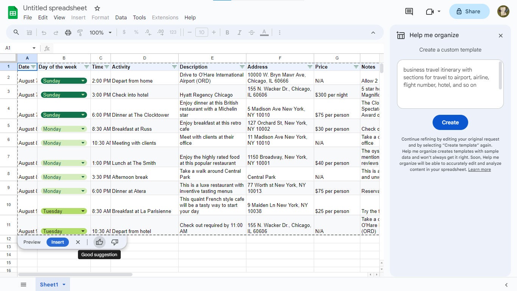Open the text color picker
The width and height of the screenshot is (517, 291).
[x=264, y=33]
